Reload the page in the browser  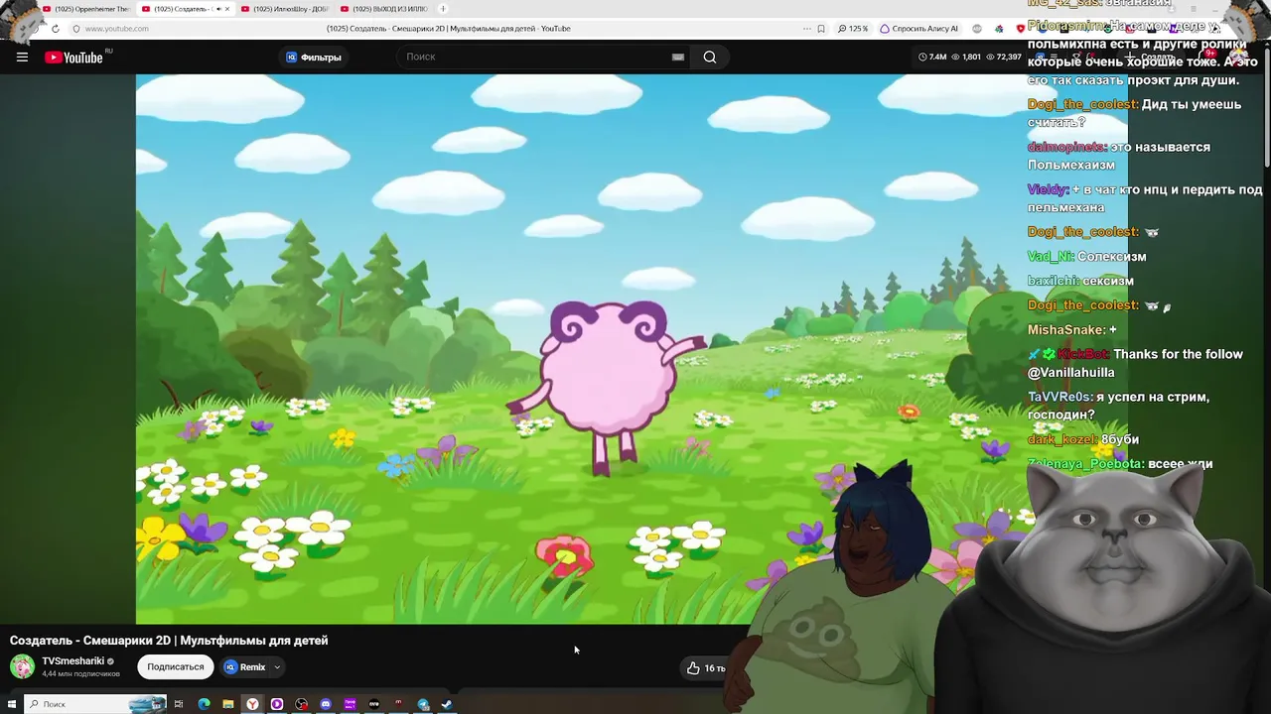click(56, 29)
